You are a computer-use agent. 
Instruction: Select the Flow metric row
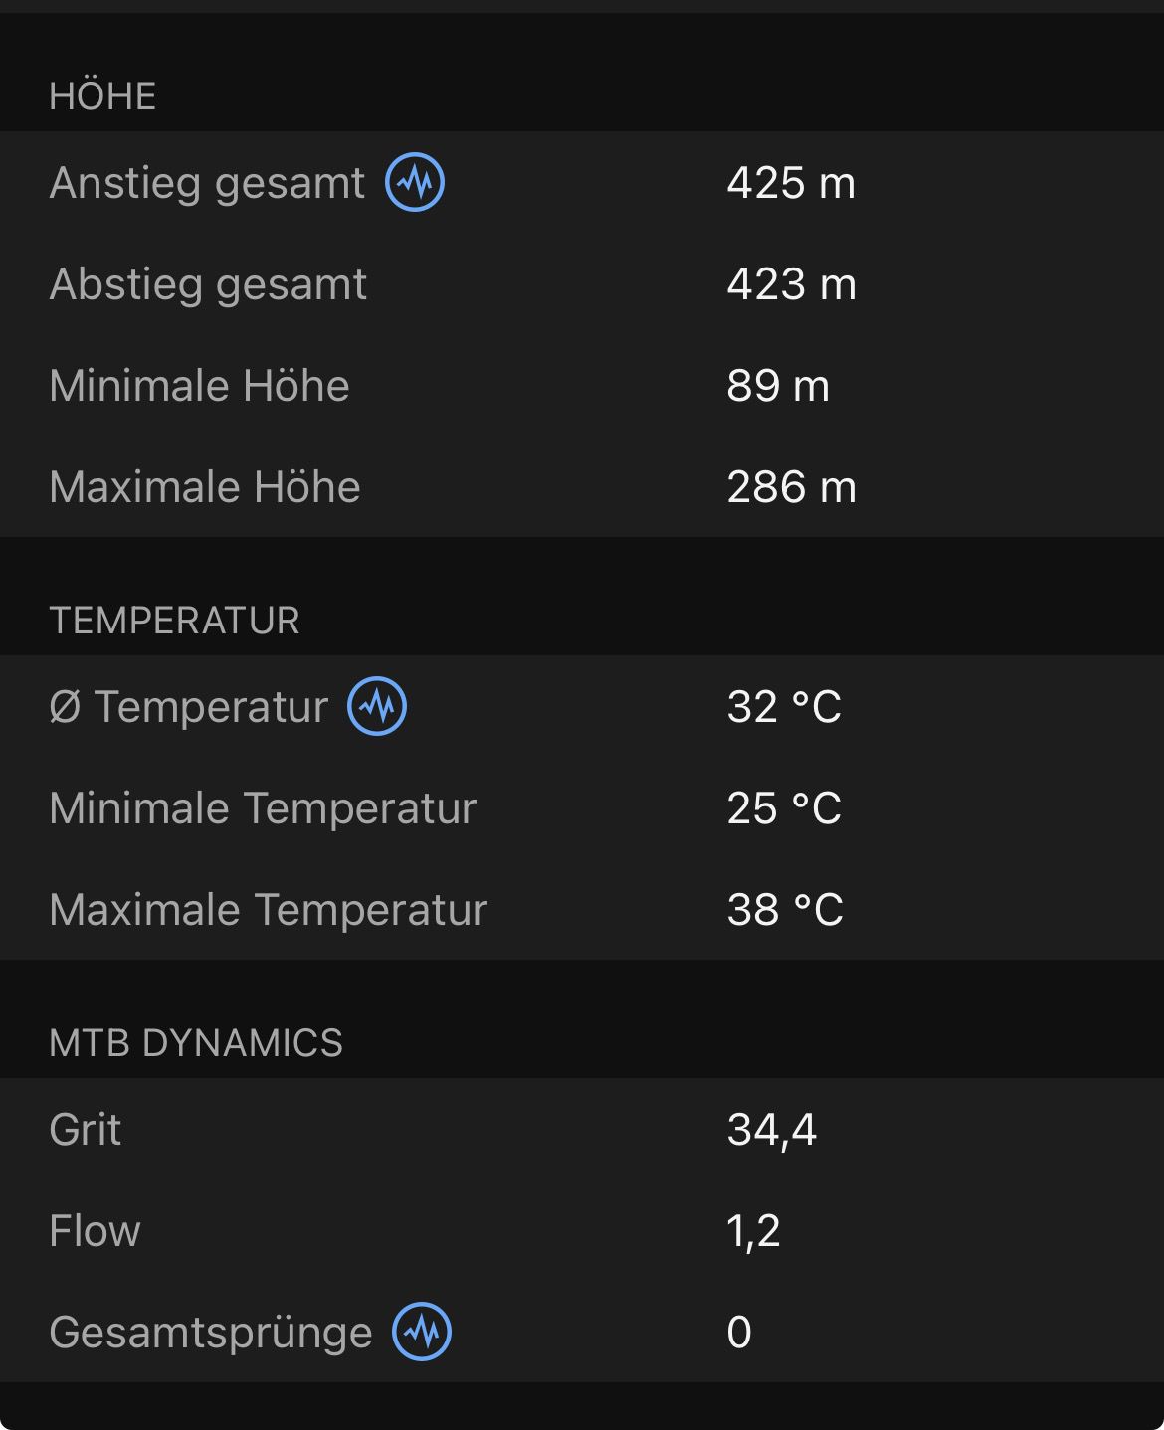coord(582,1231)
